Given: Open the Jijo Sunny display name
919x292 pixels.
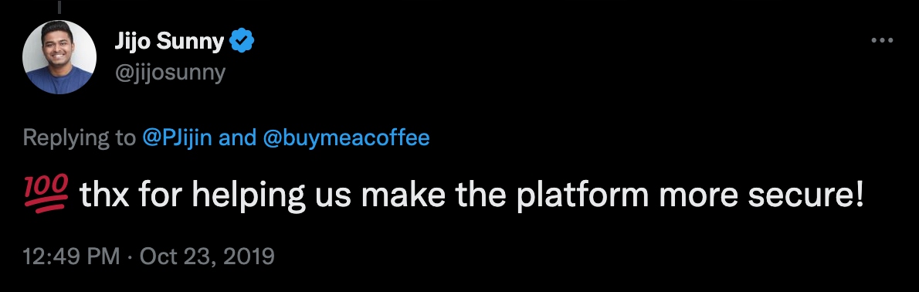Looking at the screenshot, I should [170, 42].
